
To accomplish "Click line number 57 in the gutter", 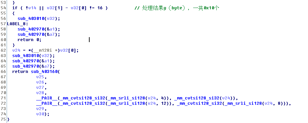I will pyautogui.click(x=3, y=24).
